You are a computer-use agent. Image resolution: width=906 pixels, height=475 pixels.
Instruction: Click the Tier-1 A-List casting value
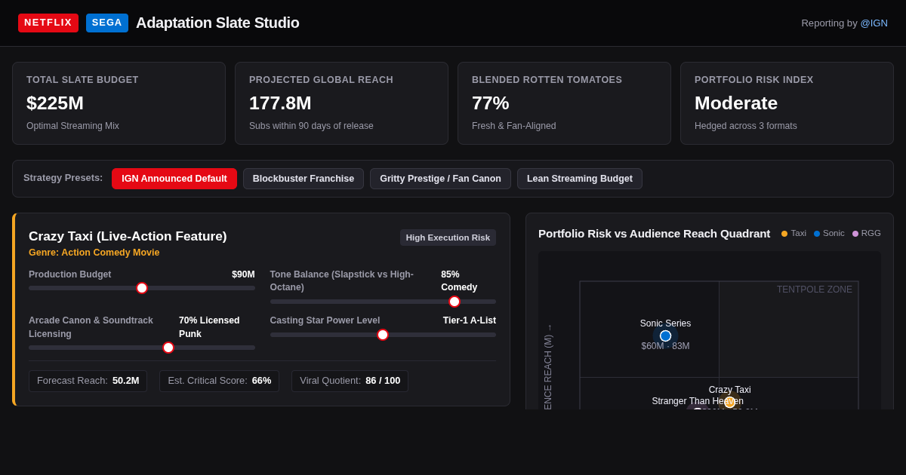point(470,320)
